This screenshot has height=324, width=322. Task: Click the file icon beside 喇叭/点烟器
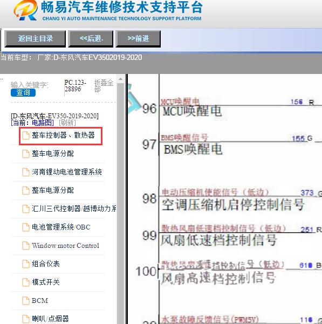point(26,319)
